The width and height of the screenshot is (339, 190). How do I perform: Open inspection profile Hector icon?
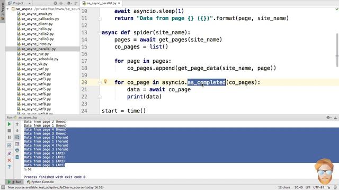tap(335, 187)
